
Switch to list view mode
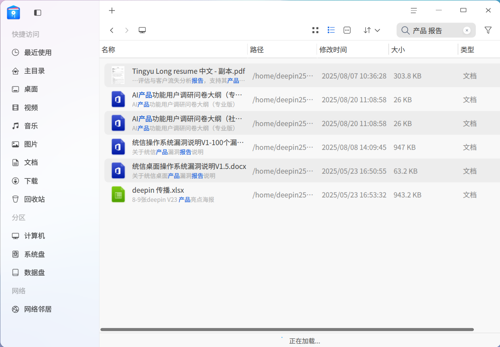click(331, 30)
